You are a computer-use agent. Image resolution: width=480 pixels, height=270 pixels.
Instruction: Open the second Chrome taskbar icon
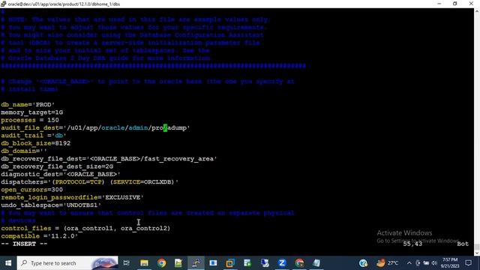tap(299, 263)
